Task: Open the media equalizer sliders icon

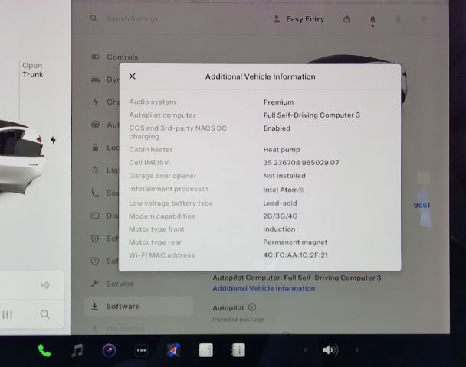Action: 8,314
